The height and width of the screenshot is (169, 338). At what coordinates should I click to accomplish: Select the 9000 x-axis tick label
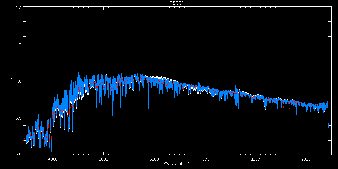[306, 159]
